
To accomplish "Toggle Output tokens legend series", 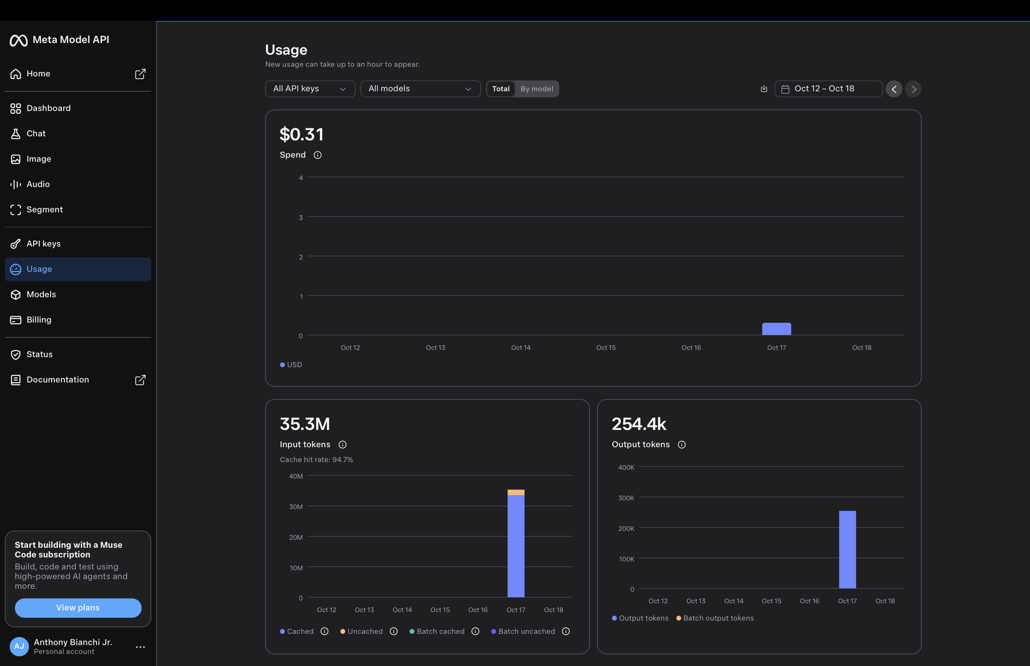I will (x=640, y=618).
